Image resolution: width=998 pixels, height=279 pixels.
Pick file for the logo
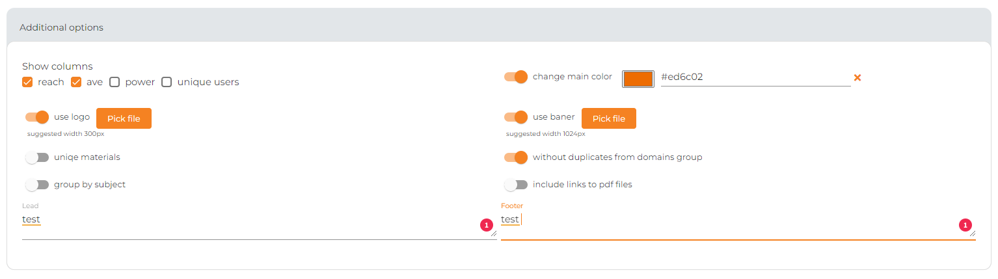click(124, 118)
